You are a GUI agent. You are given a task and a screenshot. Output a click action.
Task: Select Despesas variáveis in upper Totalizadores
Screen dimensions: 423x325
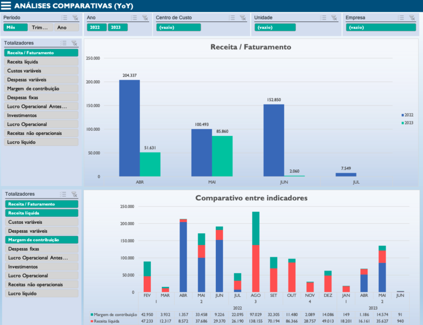[x=41, y=79]
